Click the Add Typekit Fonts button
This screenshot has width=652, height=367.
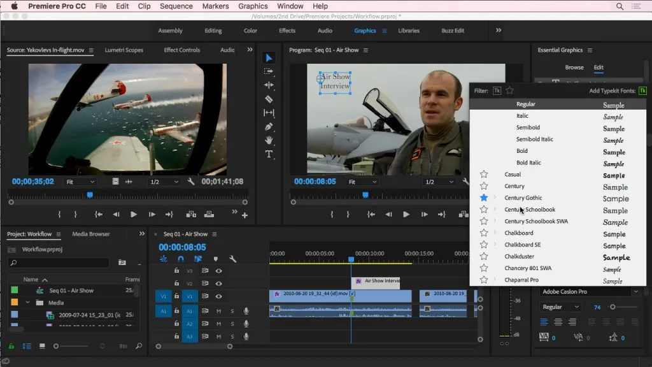(642, 91)
